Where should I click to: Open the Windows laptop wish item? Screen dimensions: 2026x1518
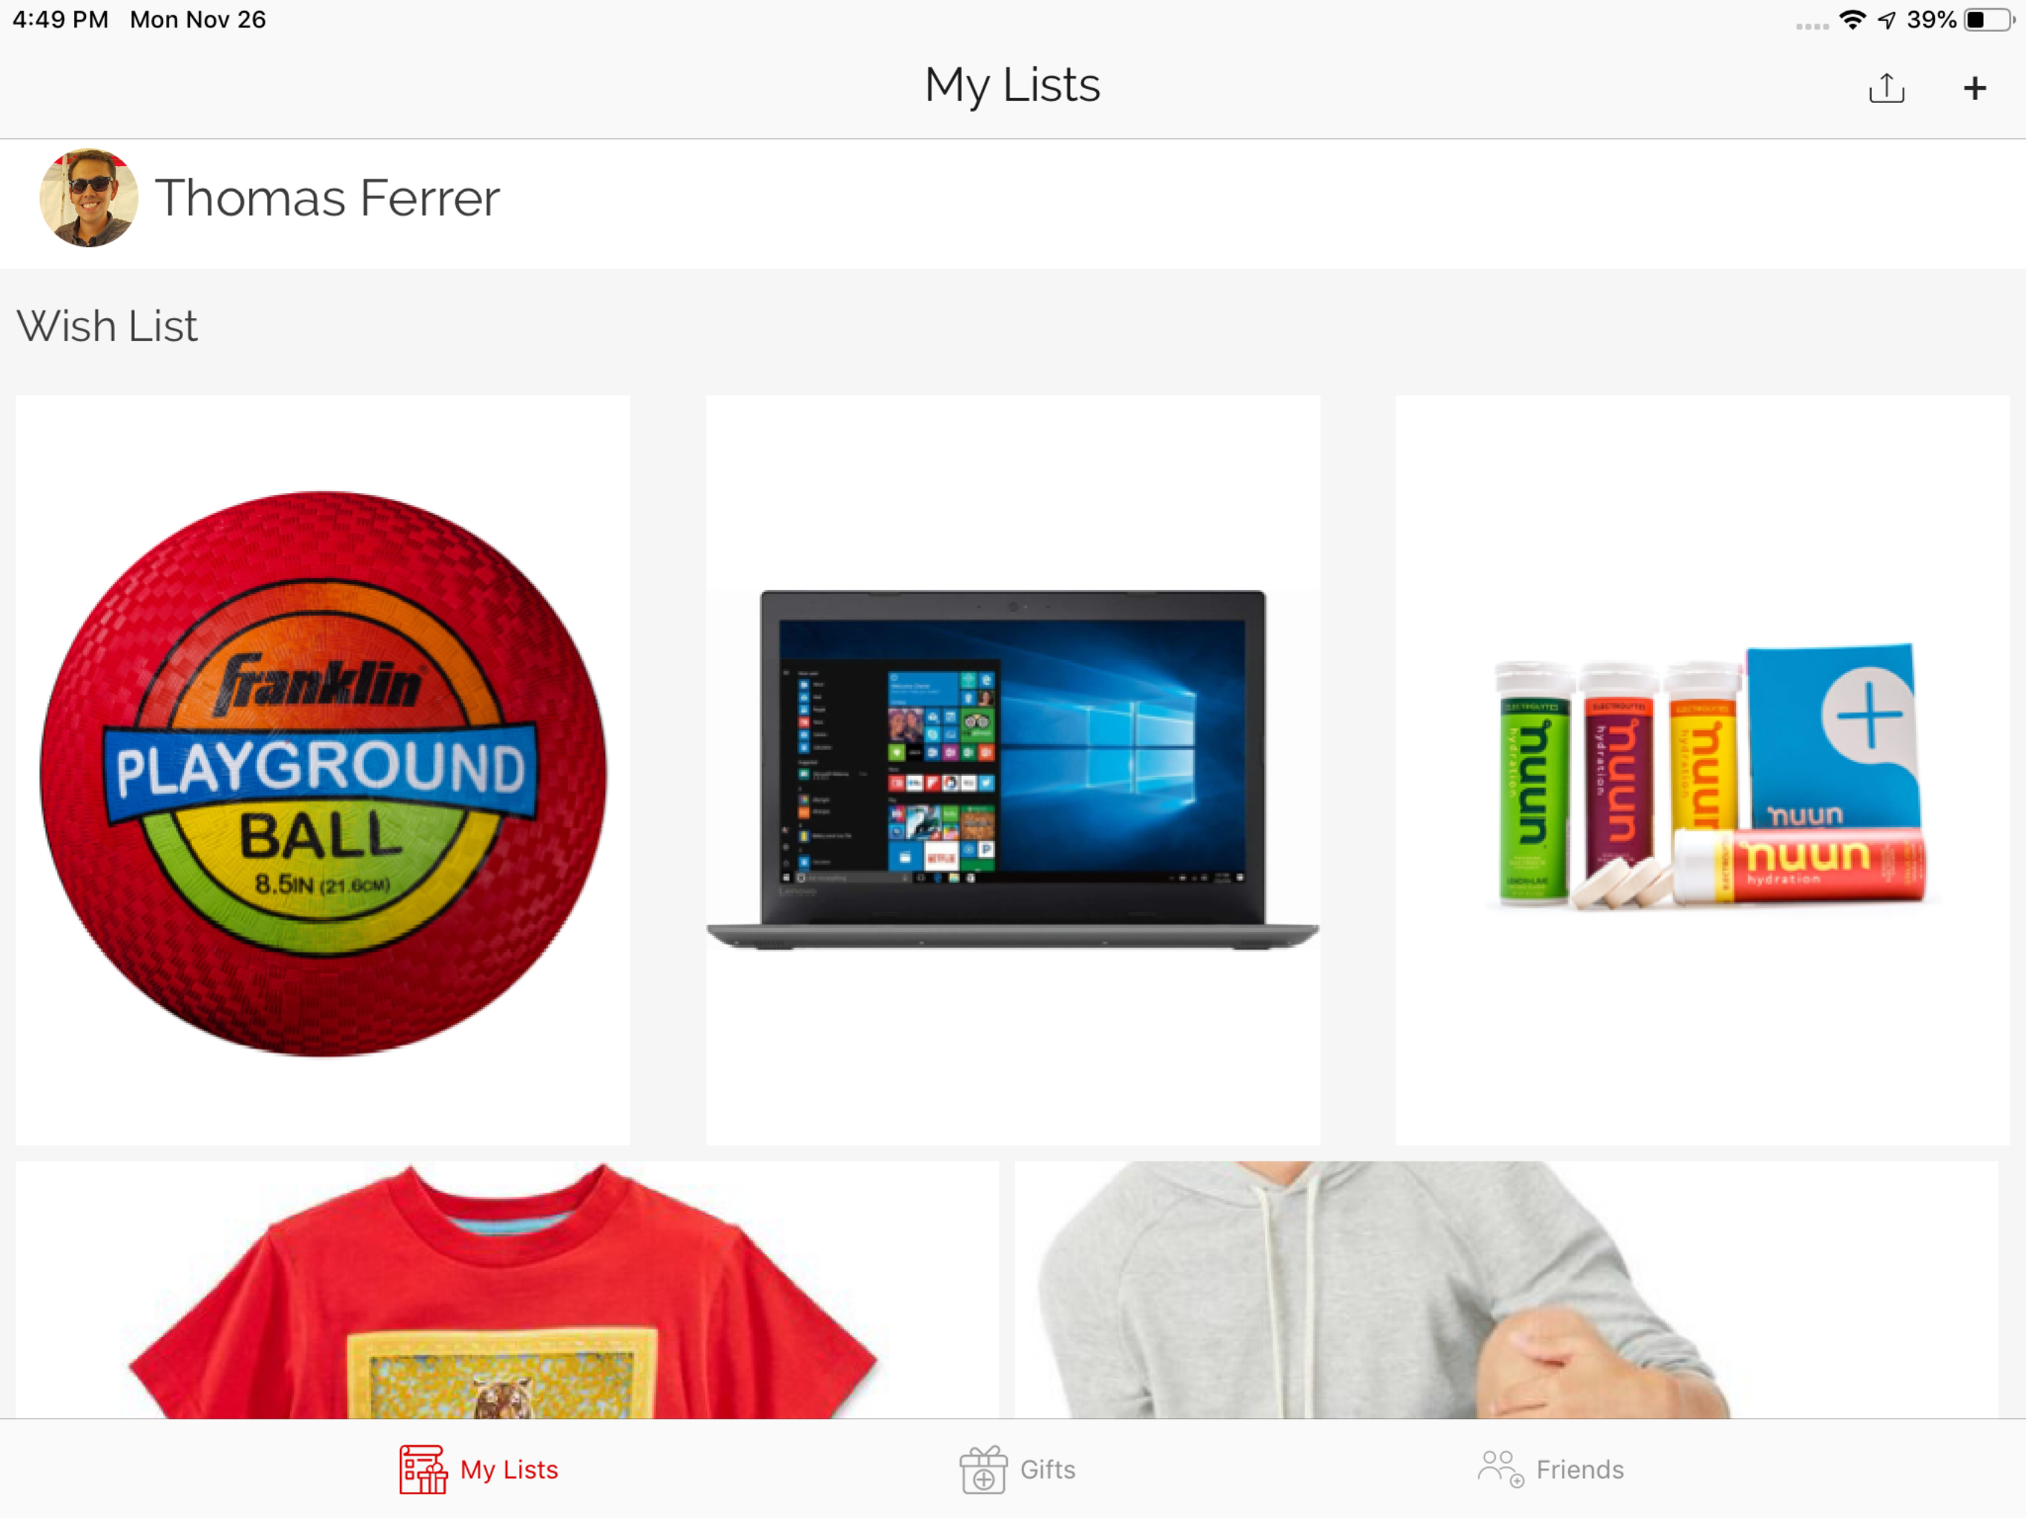tap(1012, 770)
